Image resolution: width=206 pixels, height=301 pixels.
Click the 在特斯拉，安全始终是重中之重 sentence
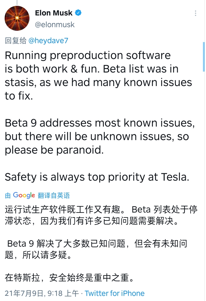[70, 278]
